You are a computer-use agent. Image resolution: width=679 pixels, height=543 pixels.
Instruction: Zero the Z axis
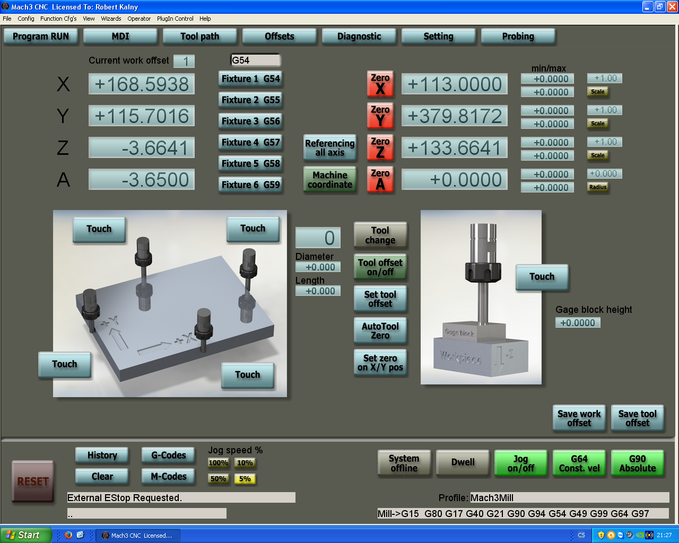click(x=380, y=147)
